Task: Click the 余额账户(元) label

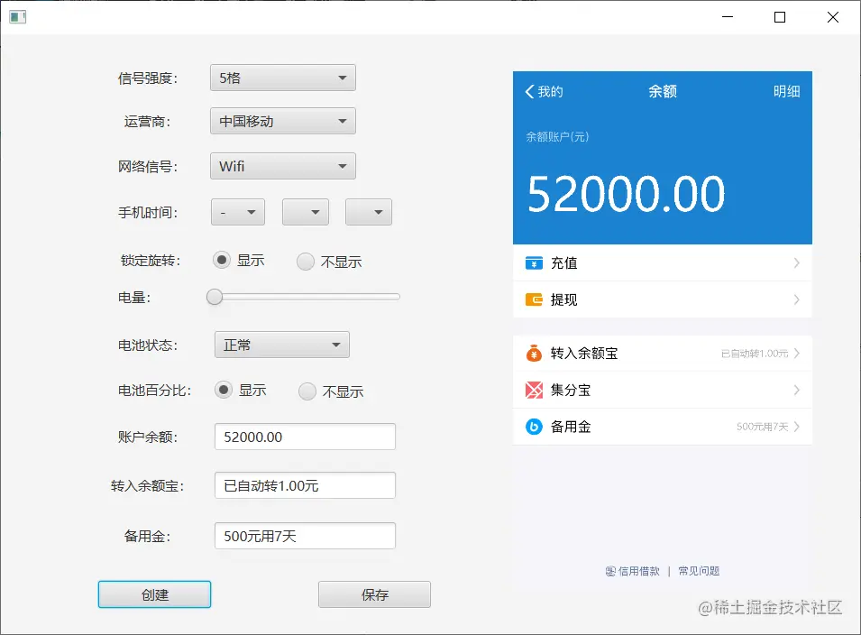Action: click(x=557, y=137)
